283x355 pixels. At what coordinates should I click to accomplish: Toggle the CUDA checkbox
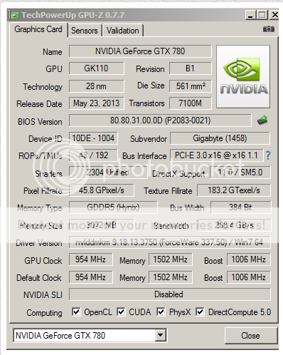121,312
